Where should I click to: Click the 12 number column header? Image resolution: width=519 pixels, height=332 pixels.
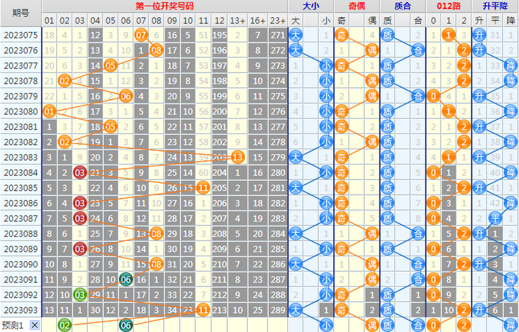pos(219,21)
